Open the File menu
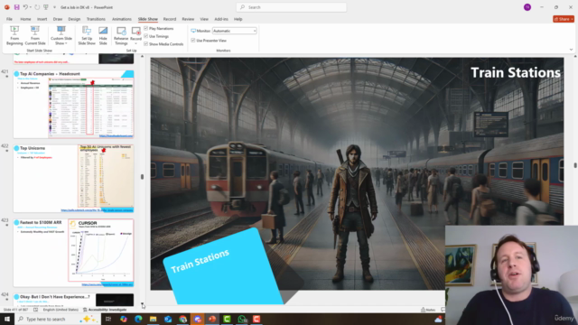578x325 pixels. click(9, 19)
